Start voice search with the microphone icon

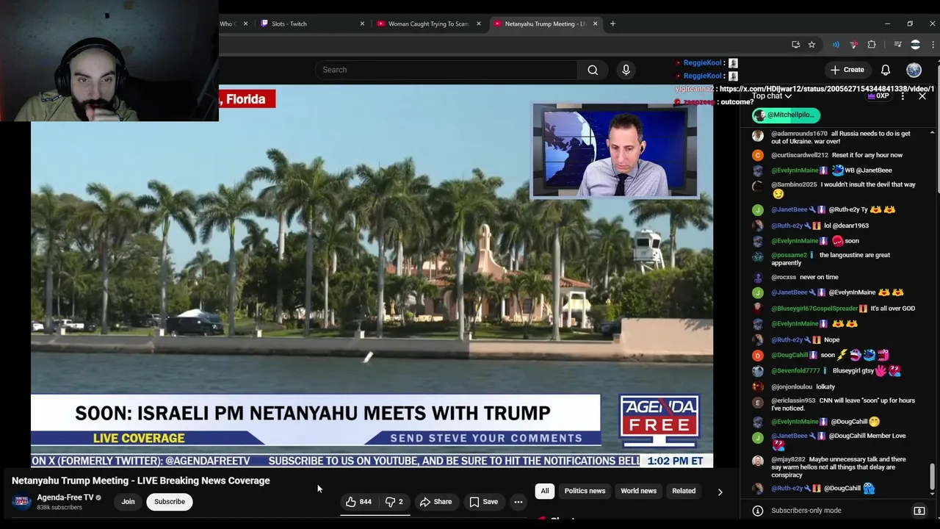point(626,70)
